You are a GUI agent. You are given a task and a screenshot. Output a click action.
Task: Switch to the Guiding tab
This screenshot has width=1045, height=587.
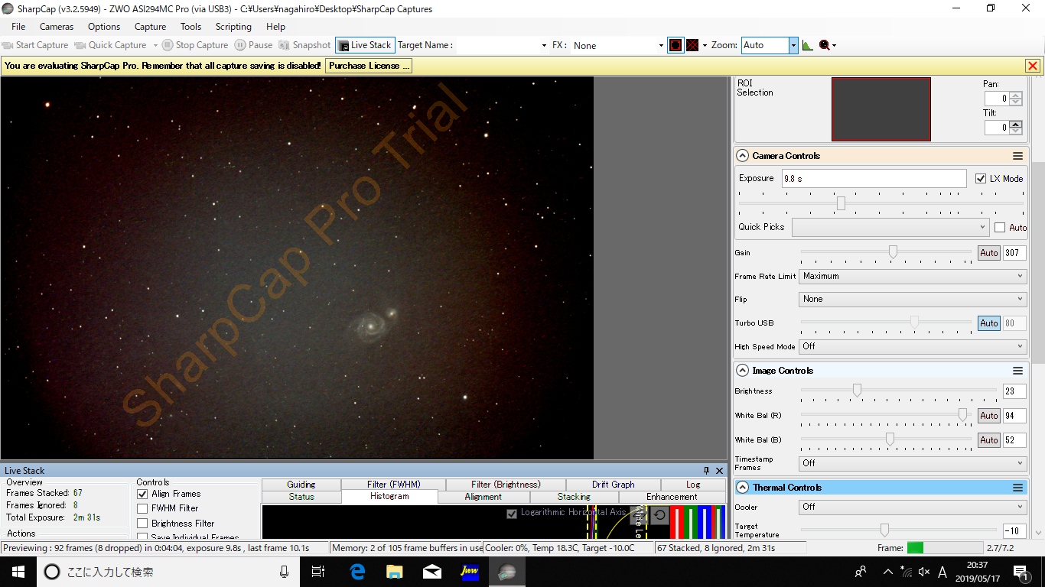(x=301, y=485)
